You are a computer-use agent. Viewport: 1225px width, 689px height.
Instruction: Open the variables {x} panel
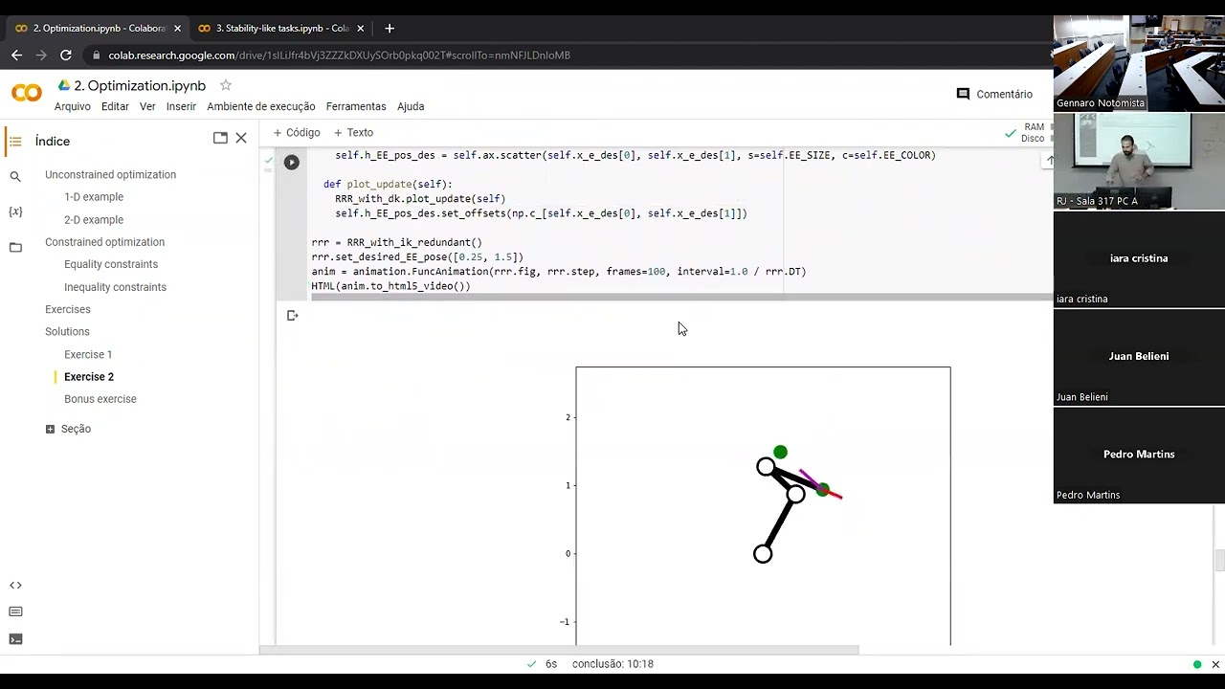click(x=15, y=211)
